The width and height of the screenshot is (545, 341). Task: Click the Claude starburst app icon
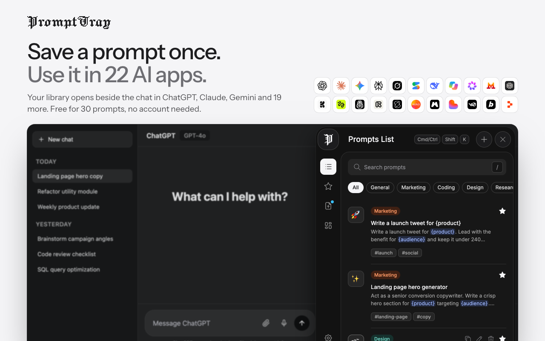[x=341, y=86]
